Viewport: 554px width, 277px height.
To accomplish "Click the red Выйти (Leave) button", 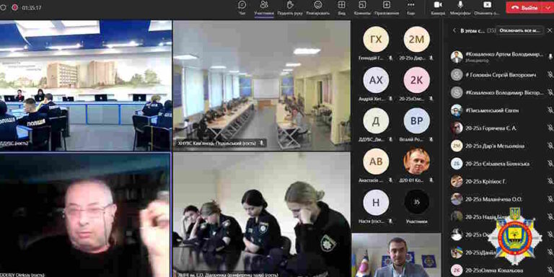I will pyautogui.click(x=525, y=7).
